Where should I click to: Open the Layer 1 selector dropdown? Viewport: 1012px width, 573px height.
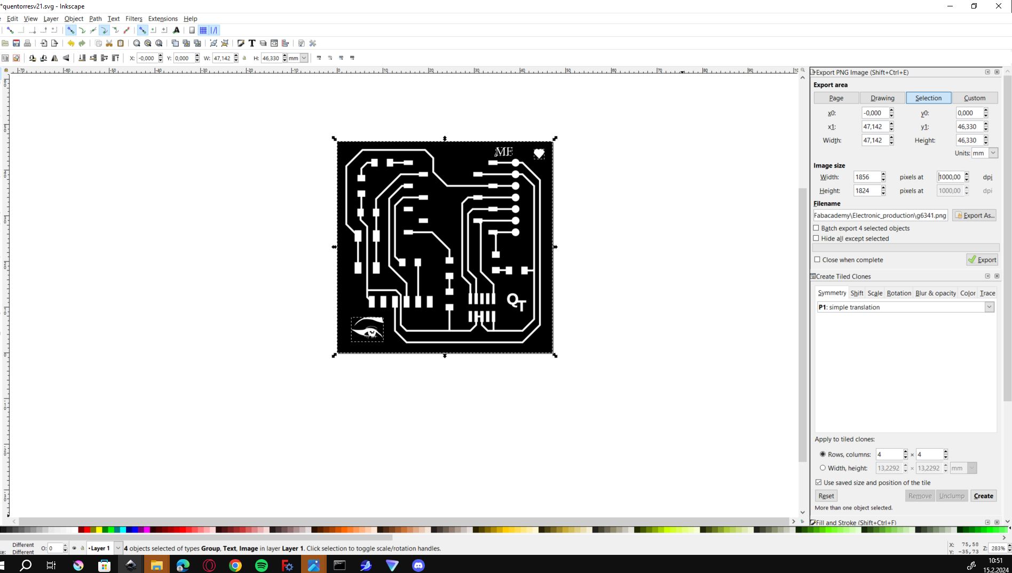118,548
